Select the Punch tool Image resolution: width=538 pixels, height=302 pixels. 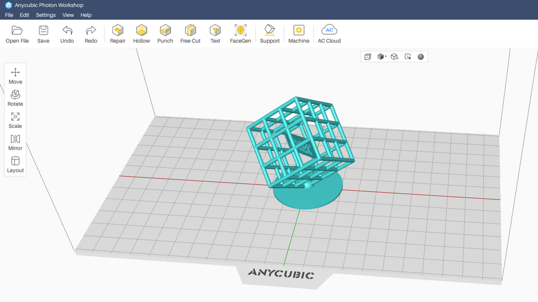[165, 33]
